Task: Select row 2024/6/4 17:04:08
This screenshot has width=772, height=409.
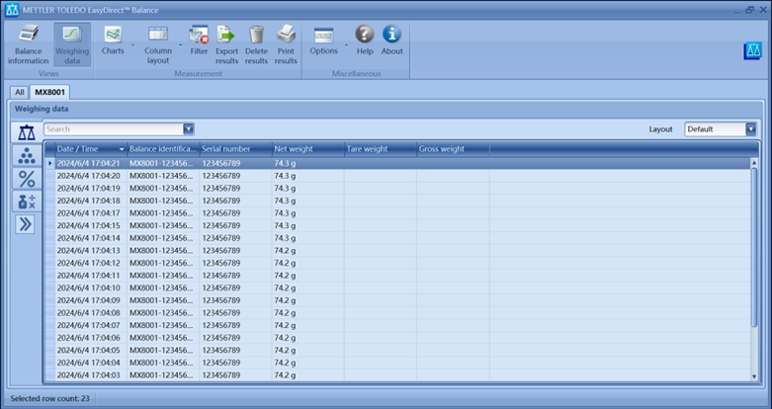Action: coord(397,312)
